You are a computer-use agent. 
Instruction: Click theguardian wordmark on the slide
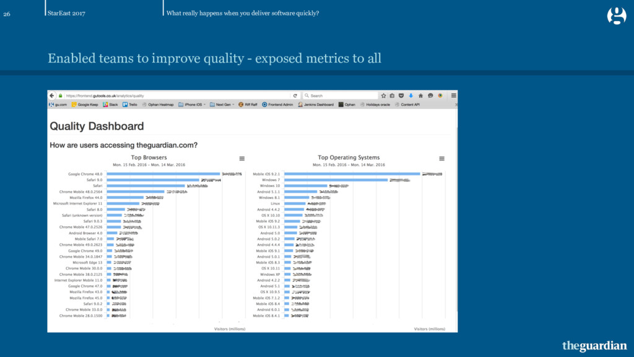pos(594,346)
